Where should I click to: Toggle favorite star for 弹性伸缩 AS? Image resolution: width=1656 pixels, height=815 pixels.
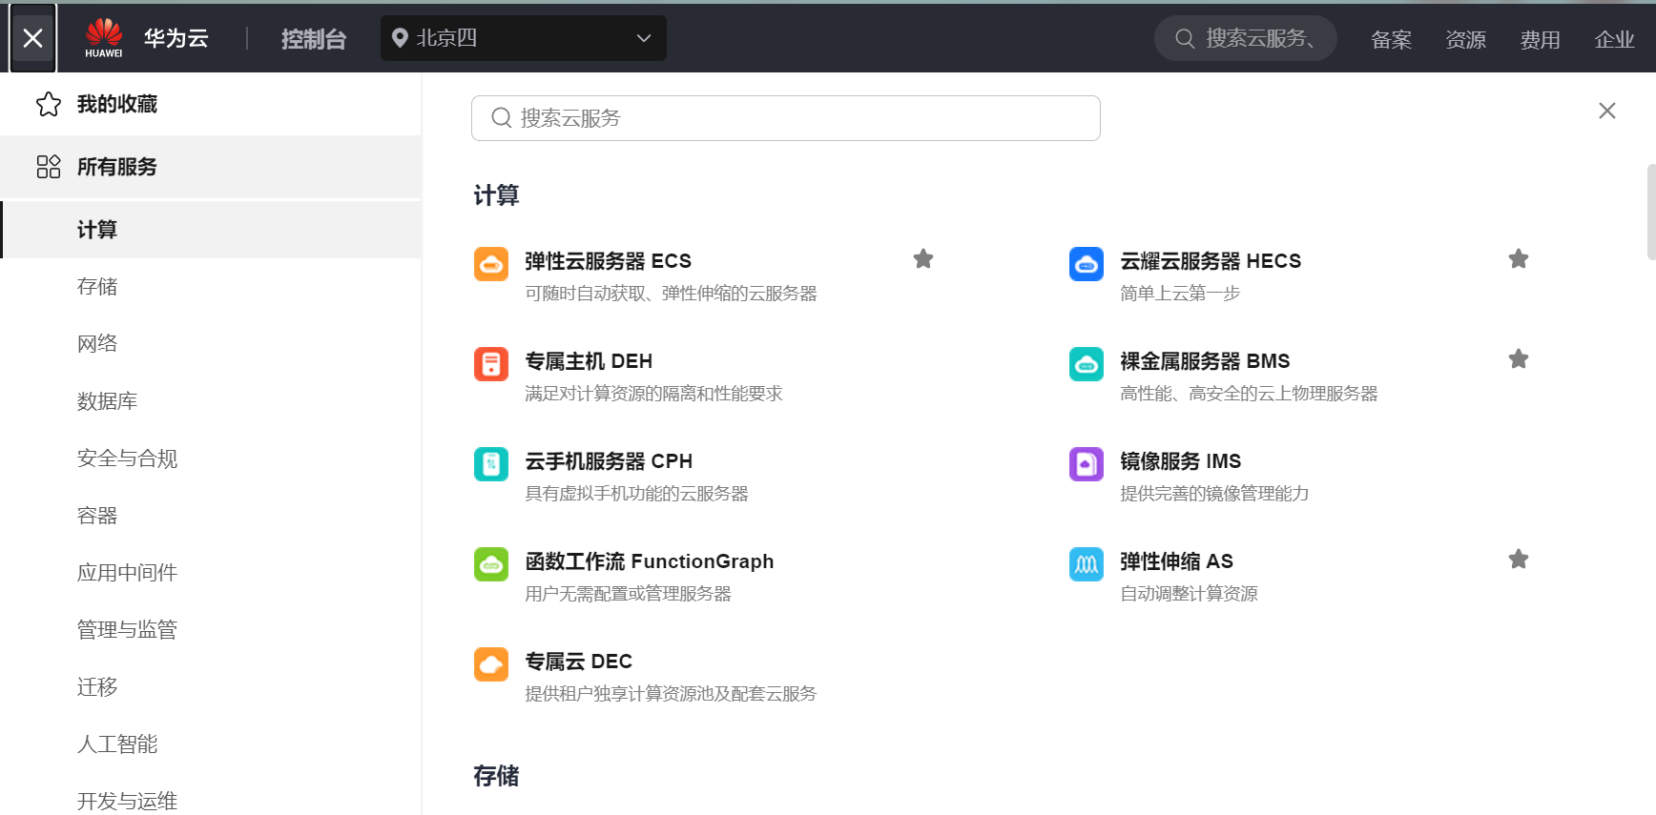1519,560
